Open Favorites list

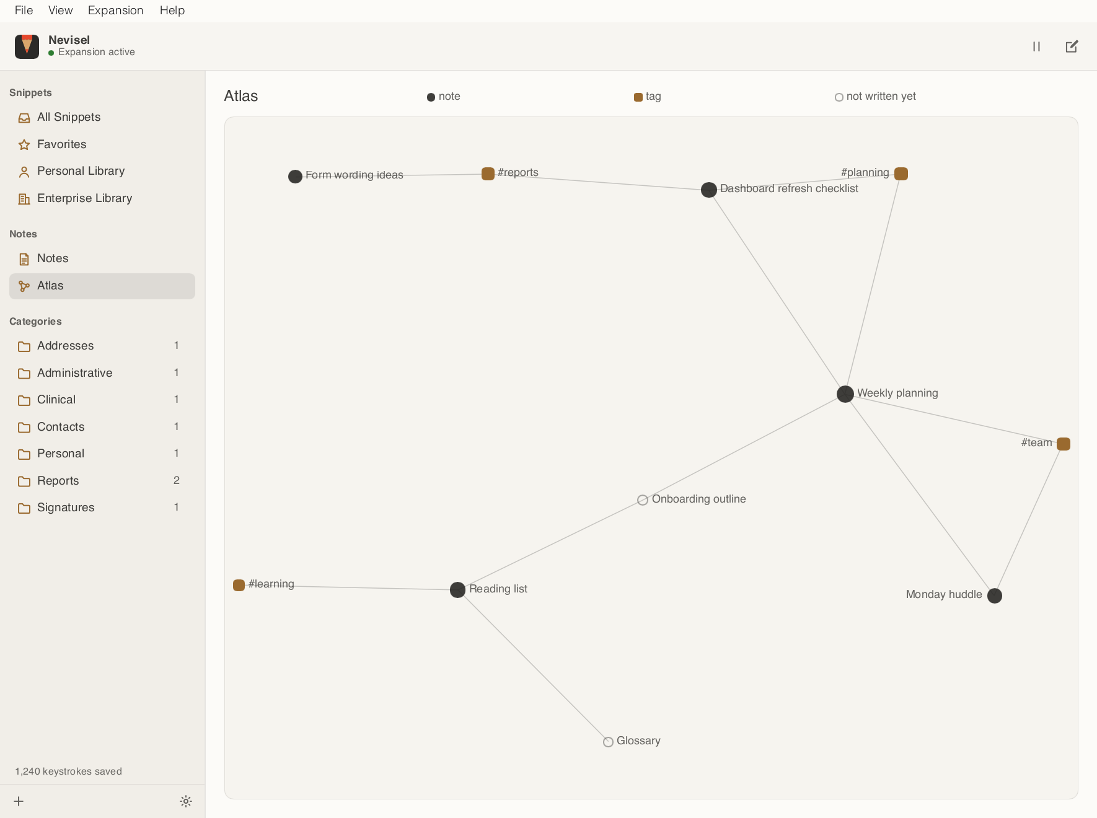(102, 144)
